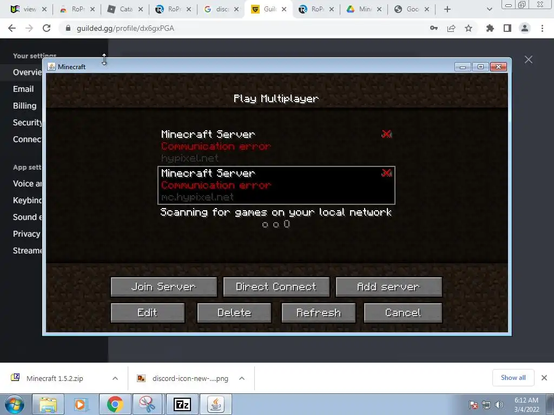The image size is (554, 415).
Task: Share this page via share icon
Action: pos(451,28)
